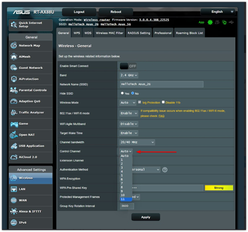Switch to the Professional tab

point(163,33)
